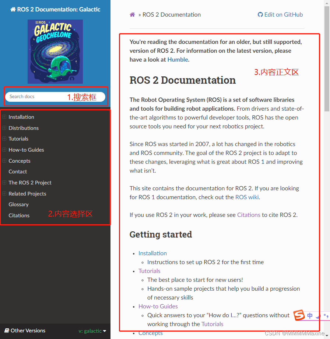Expand the Installation tree item
Viewport: 330px width, 339px height.
(x=4, y=117)
